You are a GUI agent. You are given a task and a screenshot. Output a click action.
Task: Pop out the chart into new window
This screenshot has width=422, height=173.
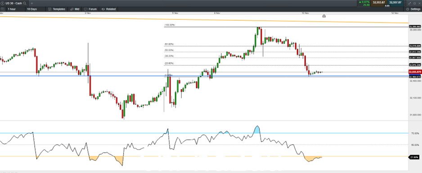pos(414,3)
